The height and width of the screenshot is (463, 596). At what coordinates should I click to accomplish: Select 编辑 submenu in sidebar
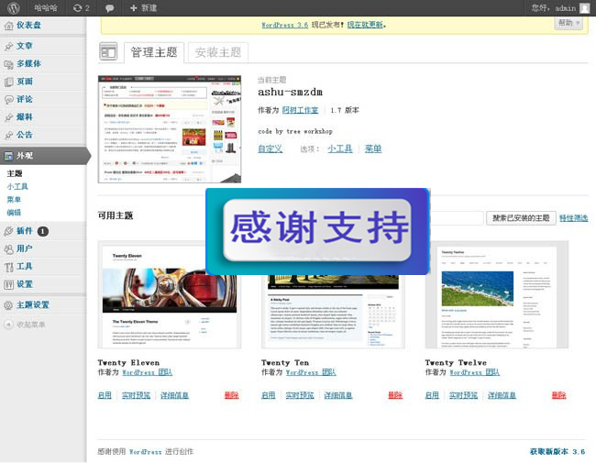click(14, 213)
